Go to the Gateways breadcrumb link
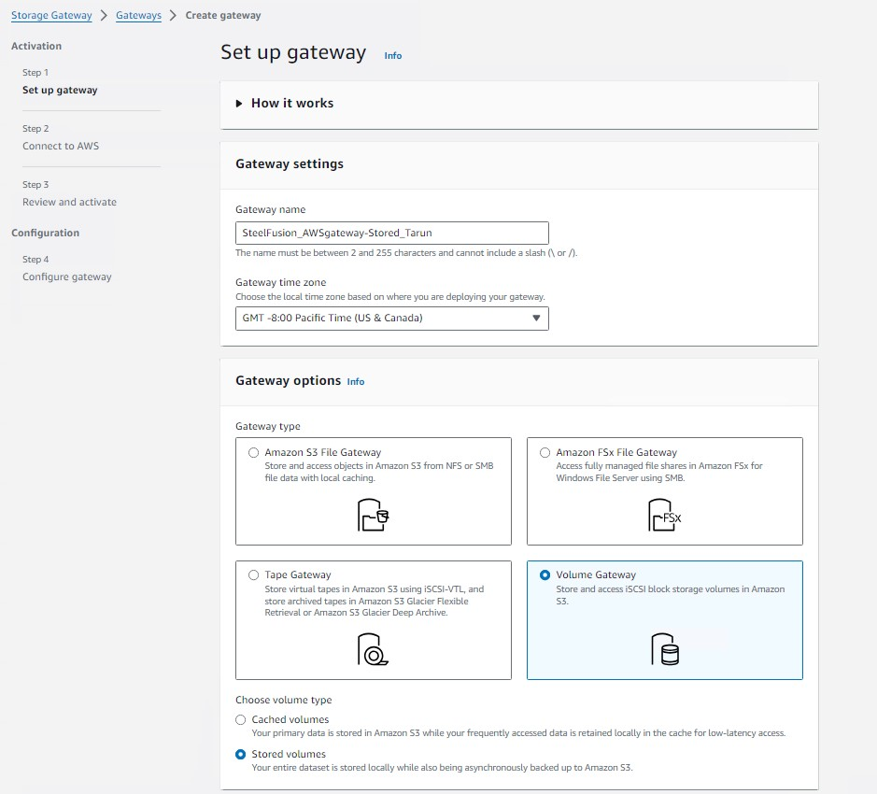This screenshot has height=794, width=877. tap(139, 15)
